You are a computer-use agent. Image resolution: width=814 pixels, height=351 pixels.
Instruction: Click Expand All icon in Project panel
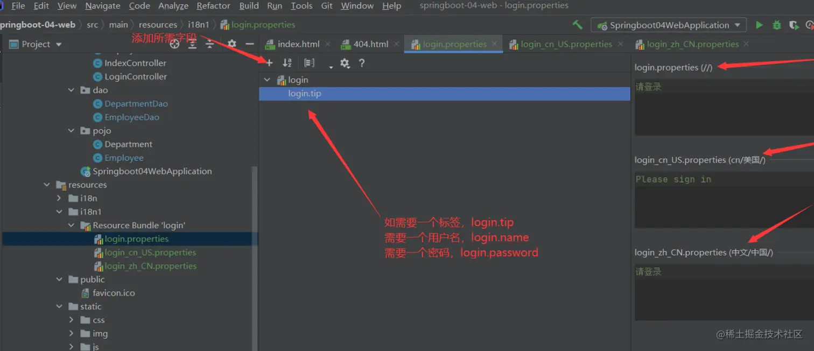pyautogui.click(x=192, y=44)
